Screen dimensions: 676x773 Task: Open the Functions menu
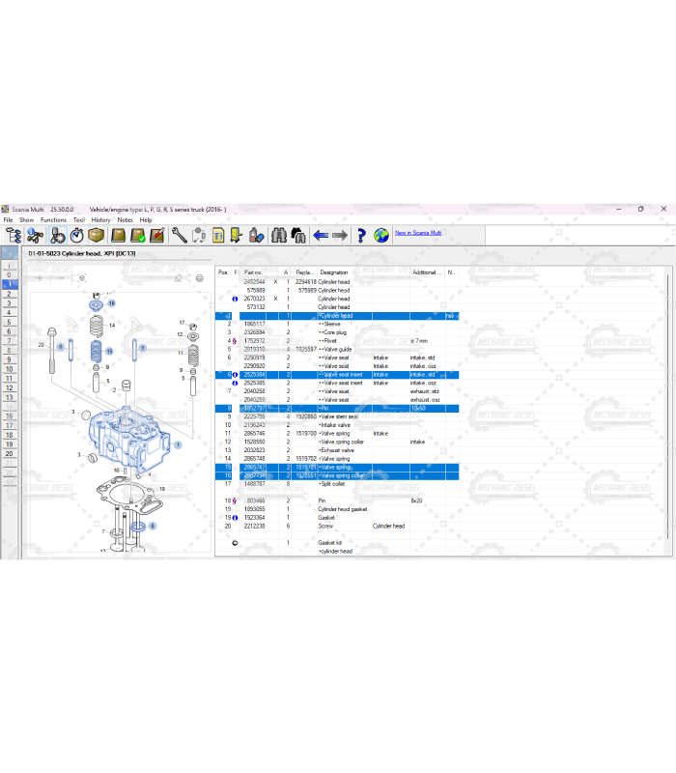point(53,220)
